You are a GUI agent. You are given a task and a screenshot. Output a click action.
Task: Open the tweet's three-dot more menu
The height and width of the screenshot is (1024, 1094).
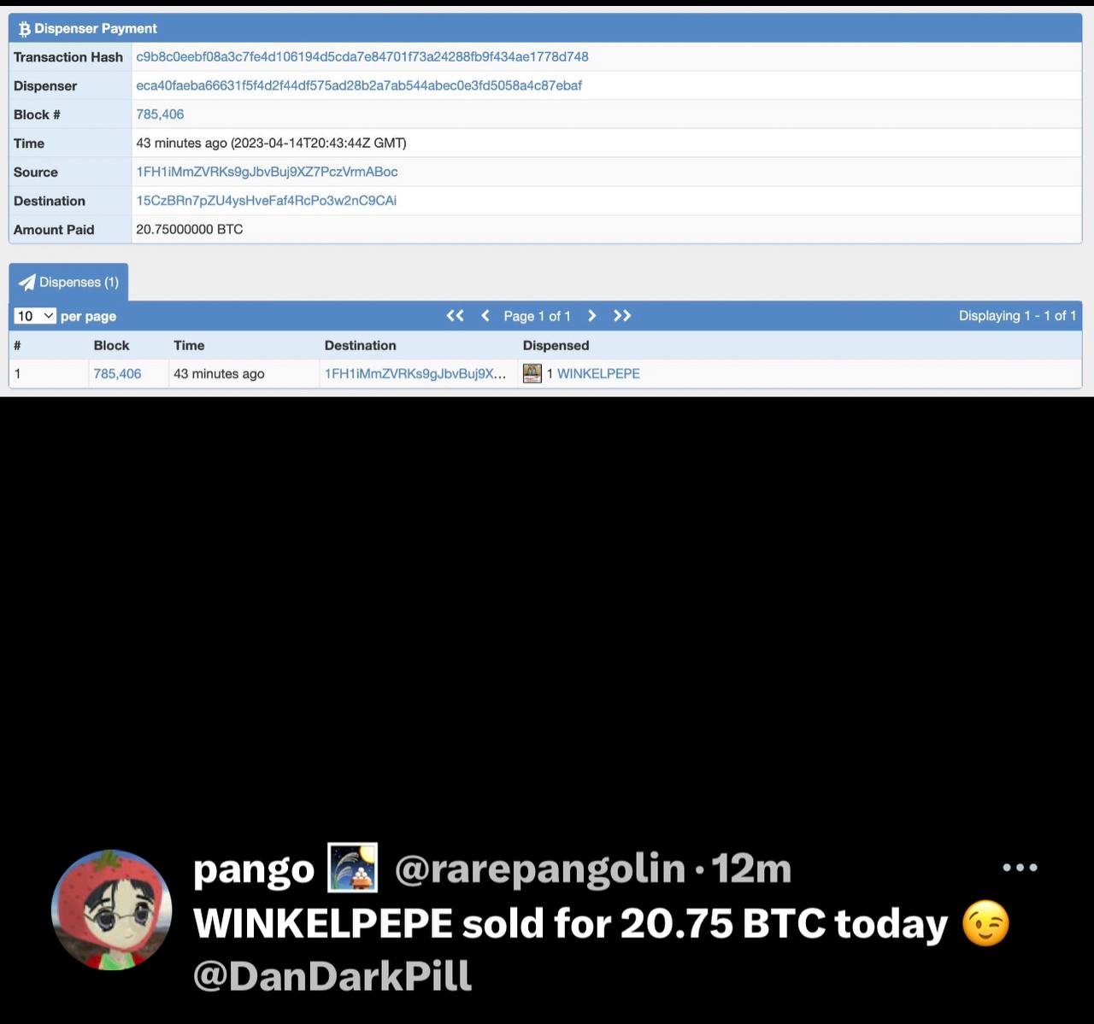[x=1020, y=868]
